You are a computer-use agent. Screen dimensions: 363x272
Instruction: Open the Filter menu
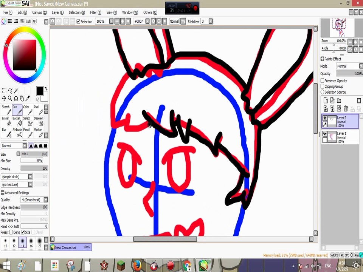[95, 12]
